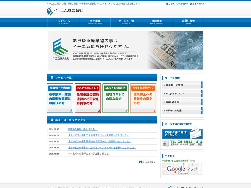
Task: Click the circle arrow icon beside ニュース・ピックアップ heading
Action: 52,120
